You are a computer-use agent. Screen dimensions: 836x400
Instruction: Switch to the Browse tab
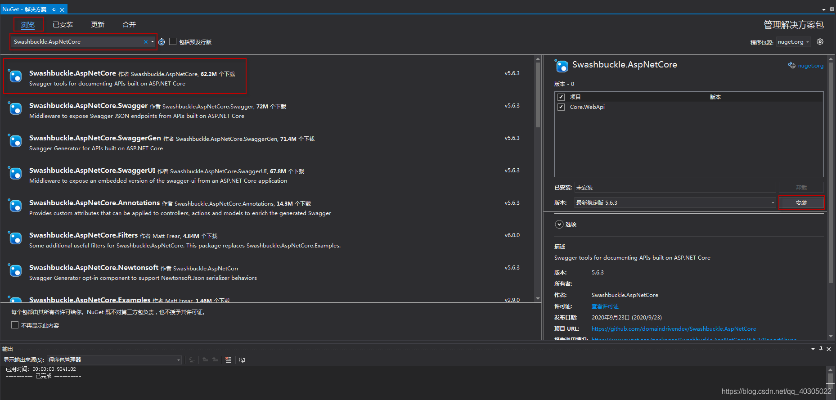[x=28, y=24]
